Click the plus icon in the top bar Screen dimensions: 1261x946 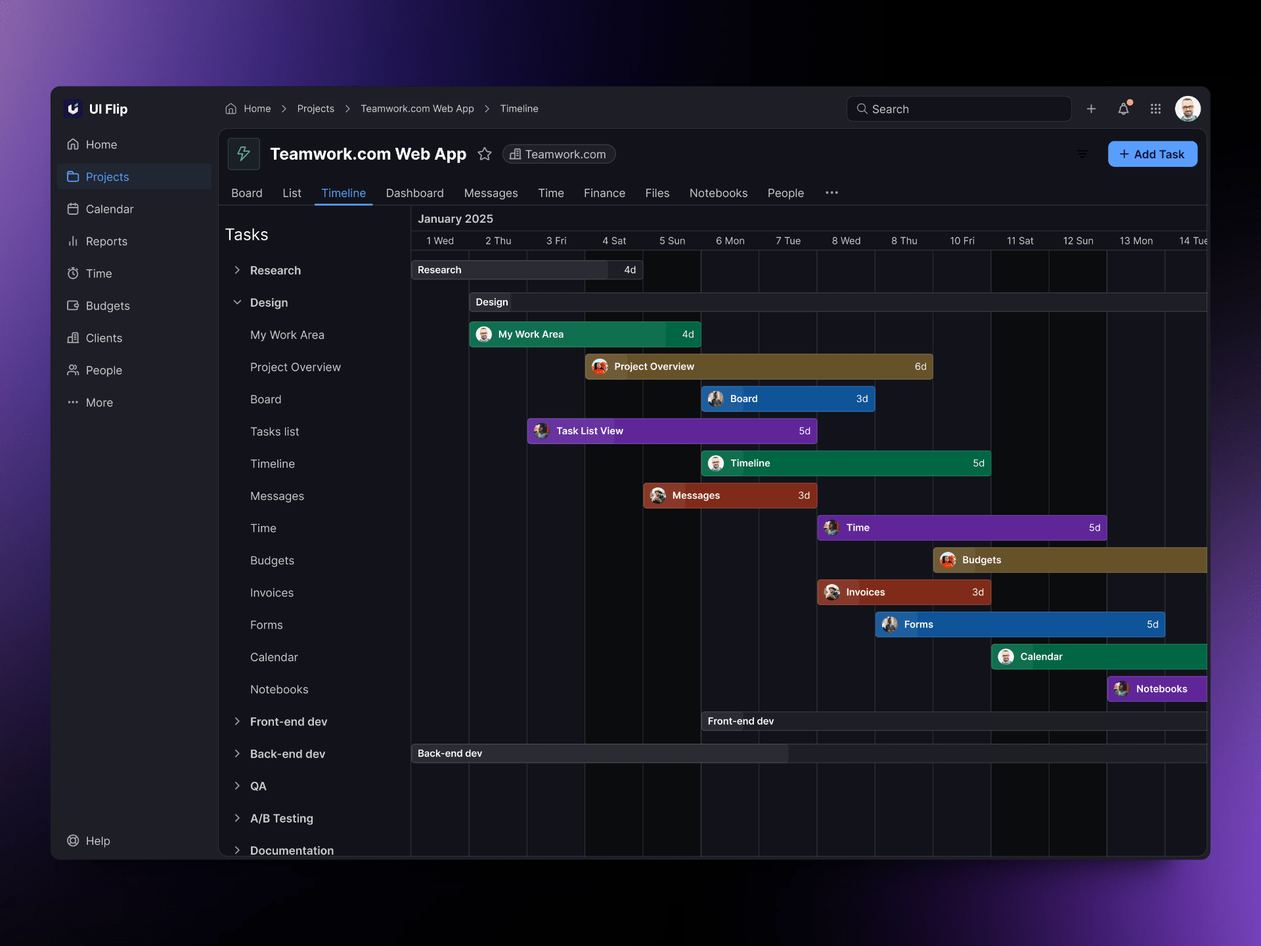(1091, 109)
